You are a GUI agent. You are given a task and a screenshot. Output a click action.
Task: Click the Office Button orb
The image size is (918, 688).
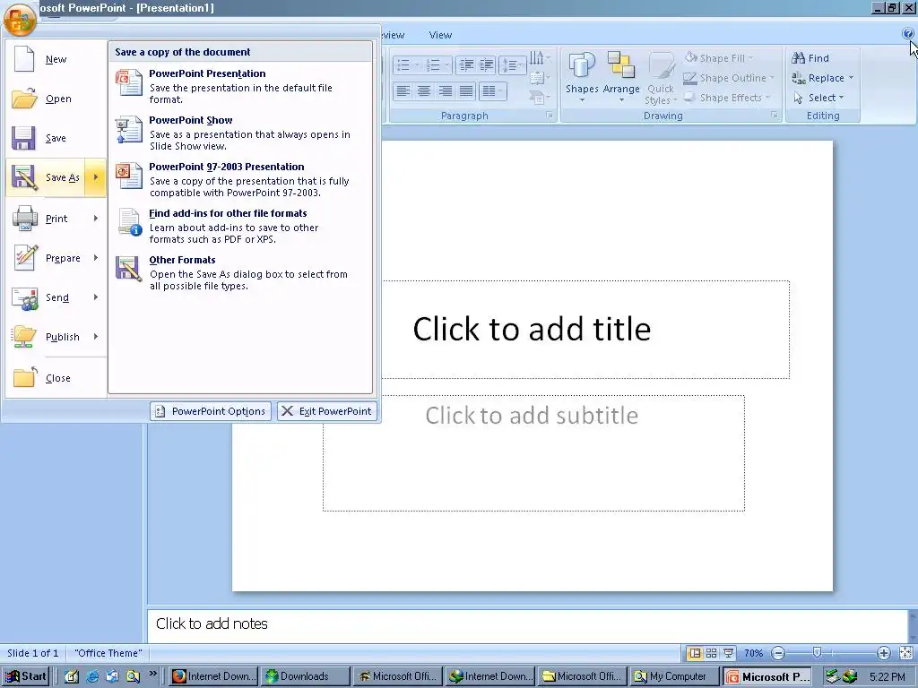(20, 20)
